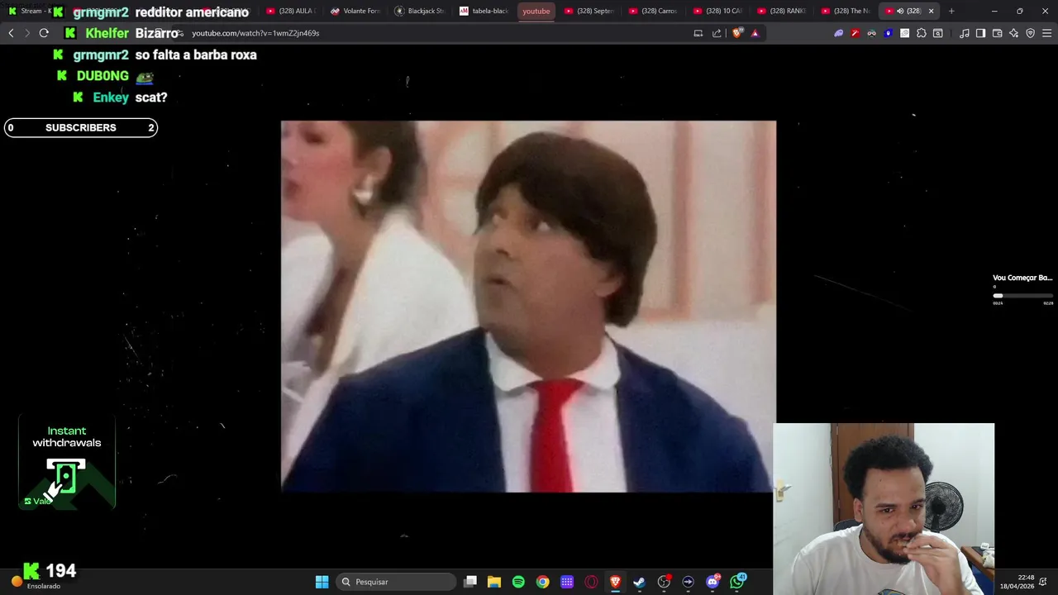Viewport: 1058px width, 595px height.
Task: Open a new tab with the plus button
Action: tap(951, 11)
